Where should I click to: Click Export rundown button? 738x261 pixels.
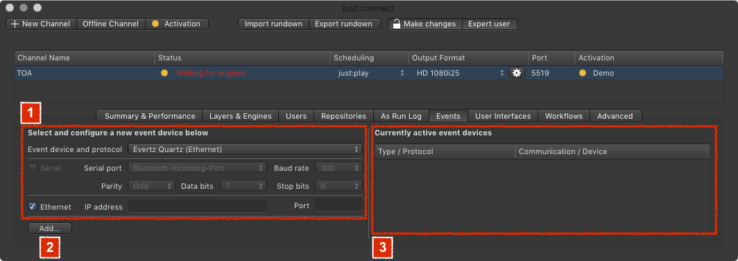[x=344, y=24]
